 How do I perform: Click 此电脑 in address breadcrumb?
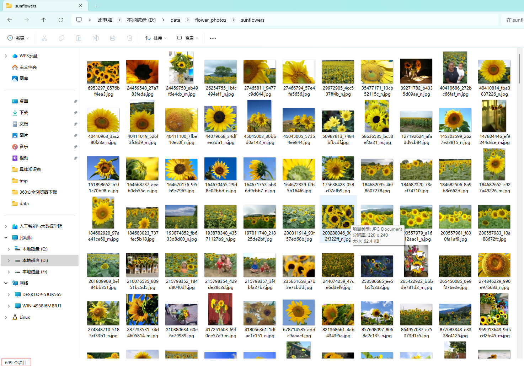[x=105, y=20]
